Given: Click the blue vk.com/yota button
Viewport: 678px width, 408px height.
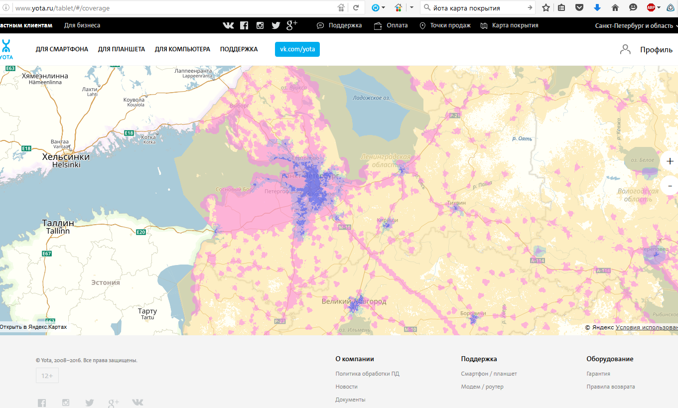Looking at the screenshot, I should [x=297, y=49].
